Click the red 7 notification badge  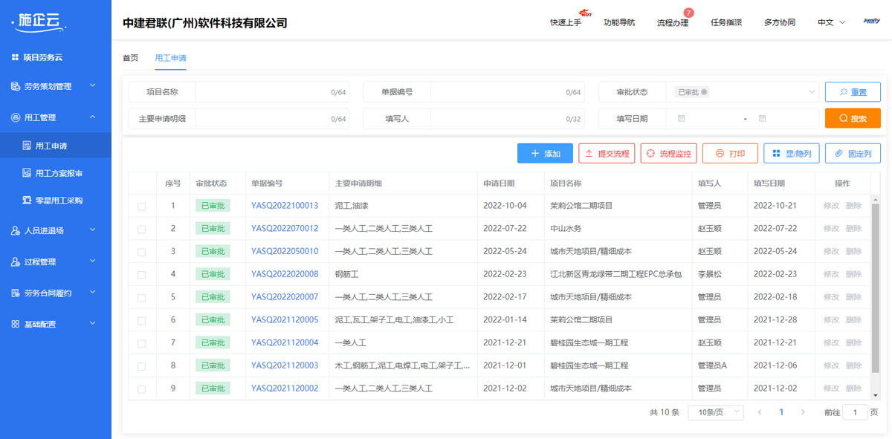coord(688,13)
